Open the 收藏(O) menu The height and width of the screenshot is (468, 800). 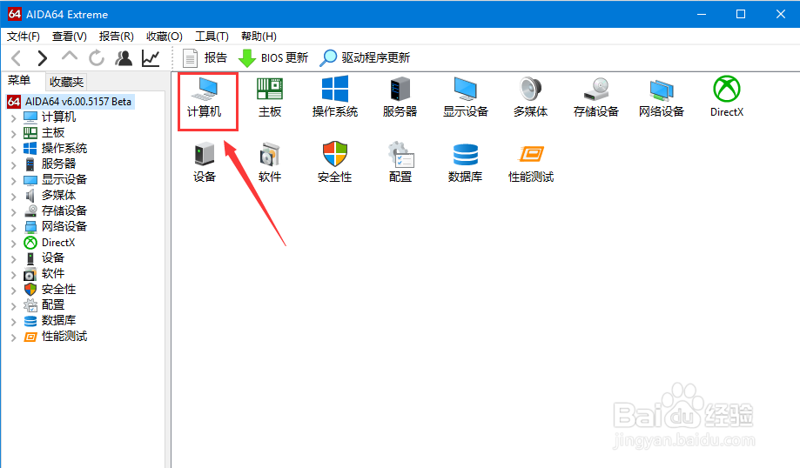click(x=165, y=37)
